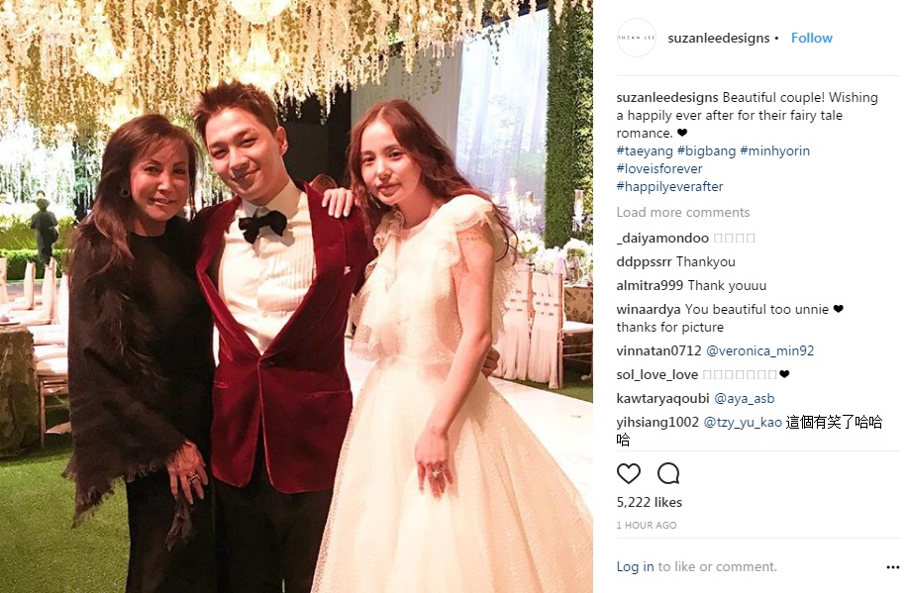Visit the @aya_asb mention
The image size is (907, 593).
click(x=744, y=399)
